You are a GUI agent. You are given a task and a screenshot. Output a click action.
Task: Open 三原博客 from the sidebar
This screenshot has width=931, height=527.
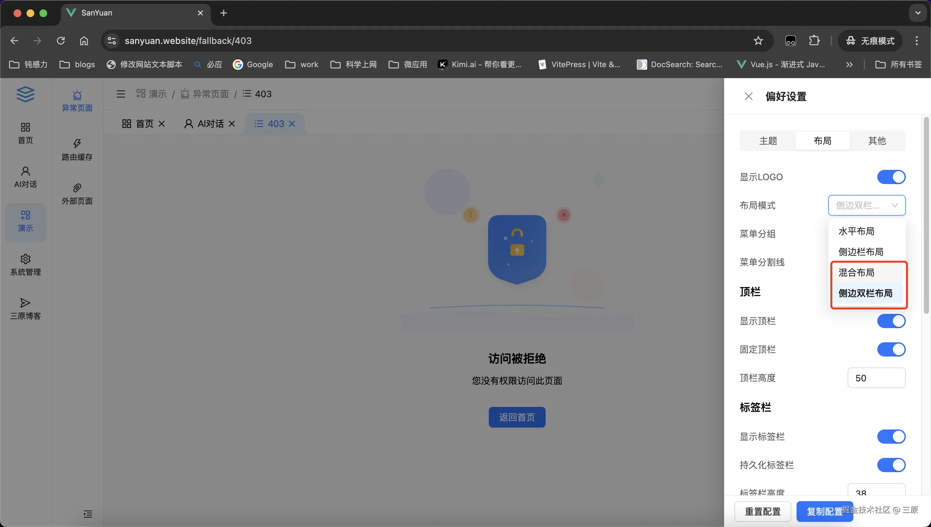pos(25,307)
